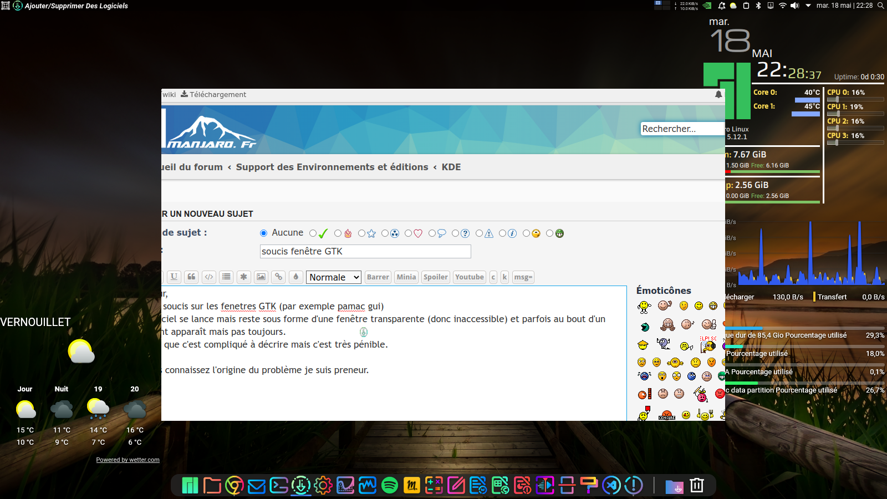Select the heart topic icon radio
The image size is (887, 499).
[x=408, y=233]
